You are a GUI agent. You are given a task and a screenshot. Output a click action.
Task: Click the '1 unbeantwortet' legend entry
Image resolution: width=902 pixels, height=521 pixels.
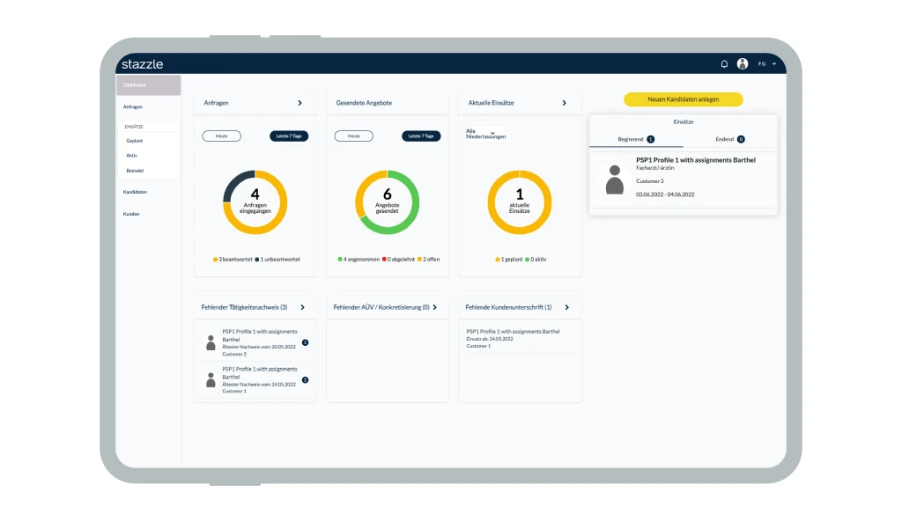coord(277,260)
